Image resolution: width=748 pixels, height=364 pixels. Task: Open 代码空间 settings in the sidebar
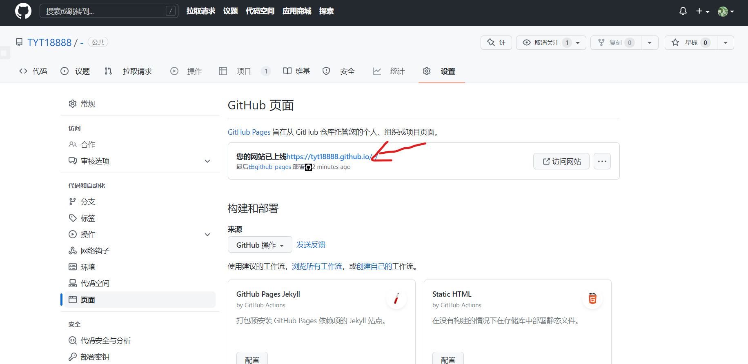pyautogui.click(x=140, y=284)
